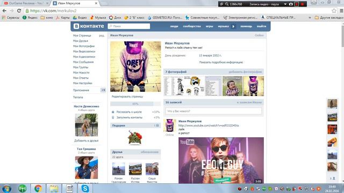
Task: Click the 'Что у Вас нового?' post field
Action: [x=213, y=111]
